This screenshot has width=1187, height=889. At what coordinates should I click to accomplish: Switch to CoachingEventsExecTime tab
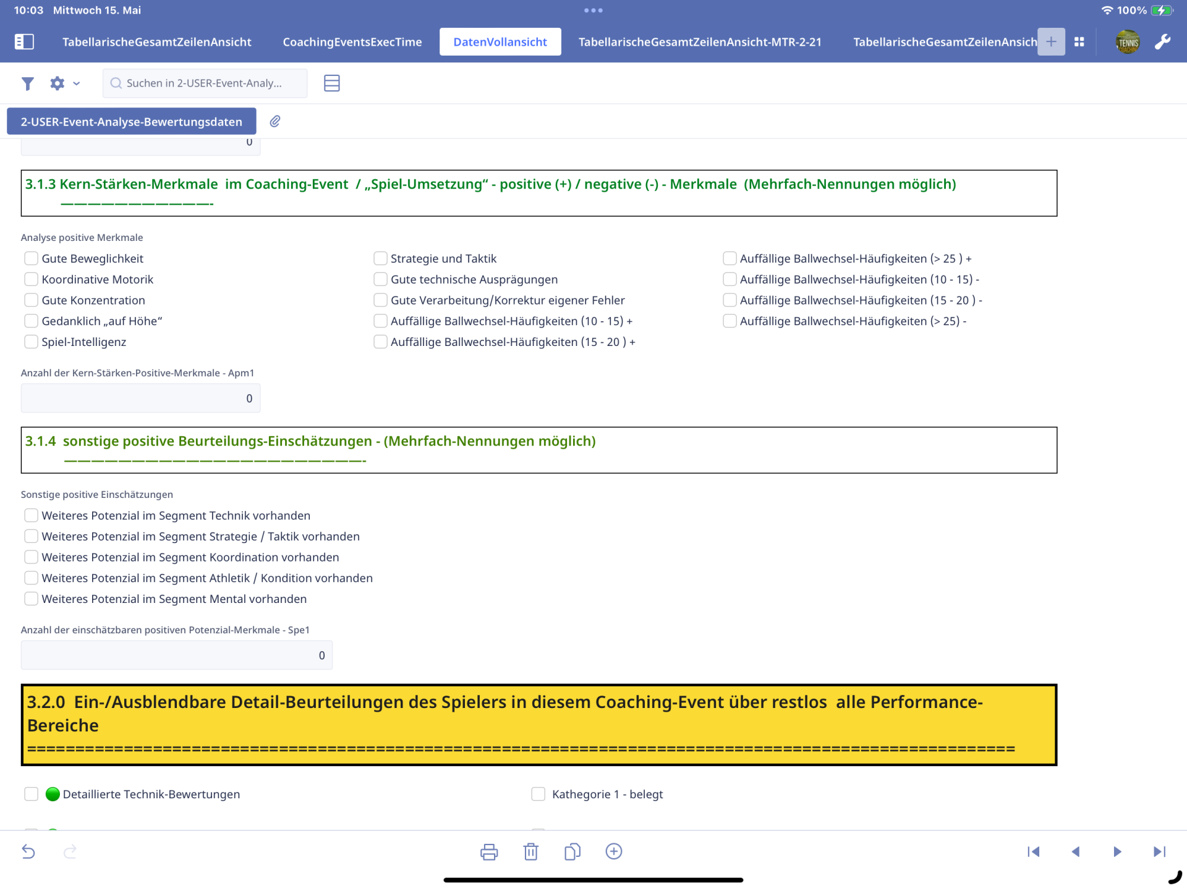(x=352, y=42)
